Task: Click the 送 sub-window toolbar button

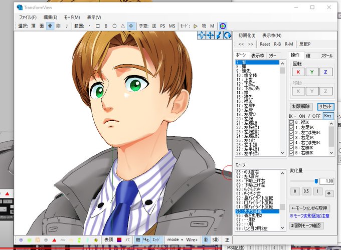Action: point(154,26)
